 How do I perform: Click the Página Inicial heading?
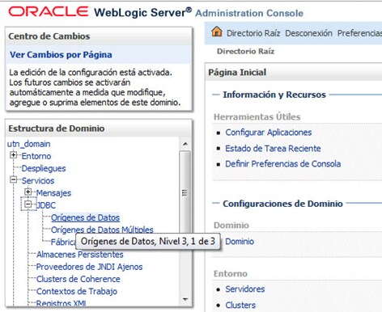tap(237, 72)
